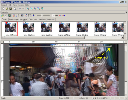The image size is (128, 100).
Task: Undo the last action
Action: [x=20, y=9]
